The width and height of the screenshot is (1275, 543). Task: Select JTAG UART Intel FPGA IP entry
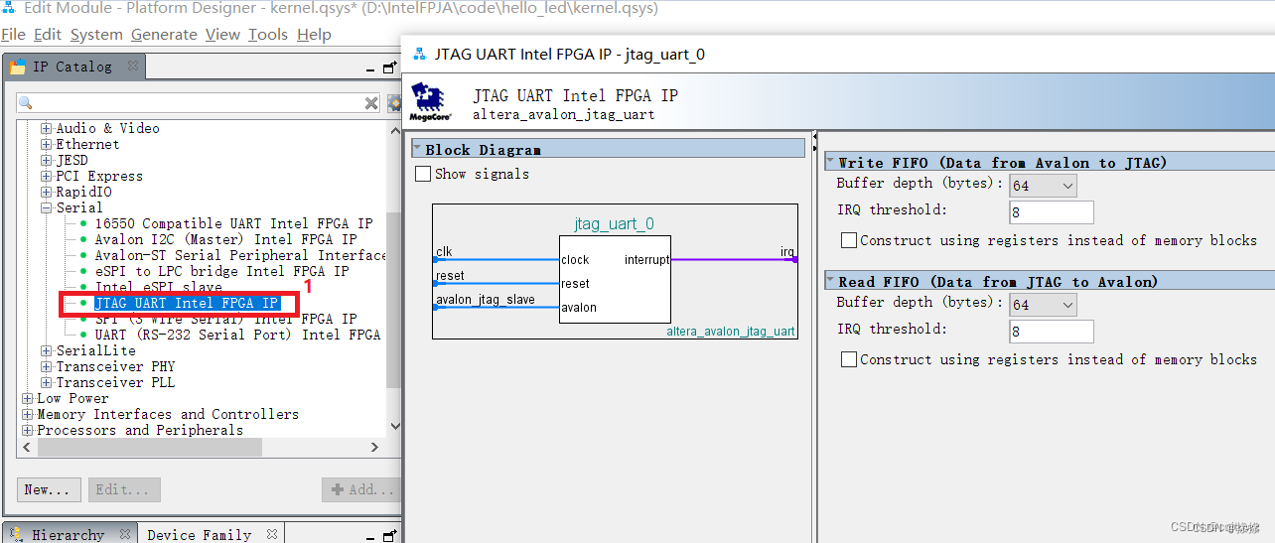coord(187,303)
